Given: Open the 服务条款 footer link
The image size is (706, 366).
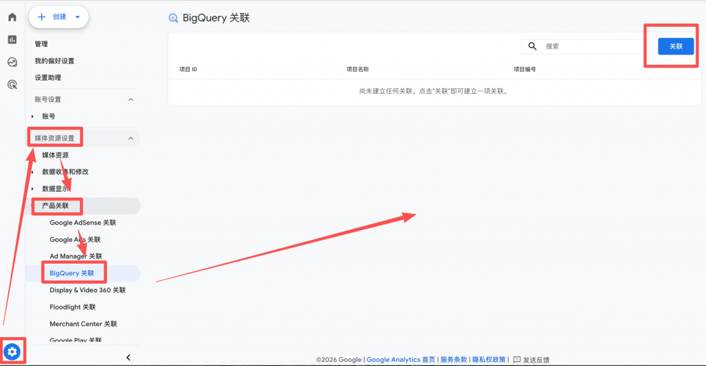Looking at the screenshot, I should click(454, 360).
